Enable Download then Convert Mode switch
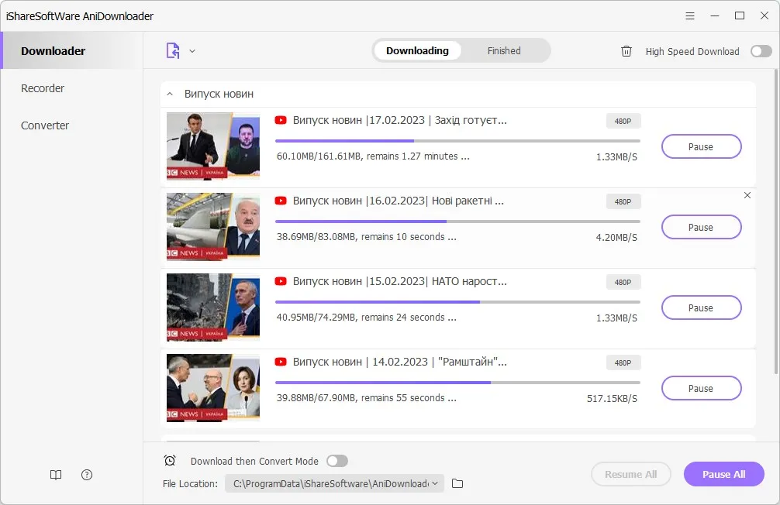The width and height of the screenshot is (780, 505). (x=337, y=462)
